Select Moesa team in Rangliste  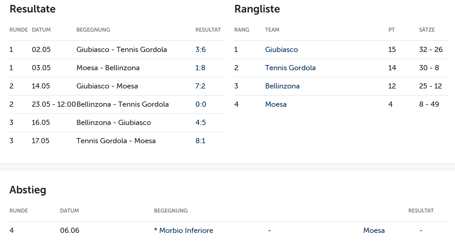point(276,104)
